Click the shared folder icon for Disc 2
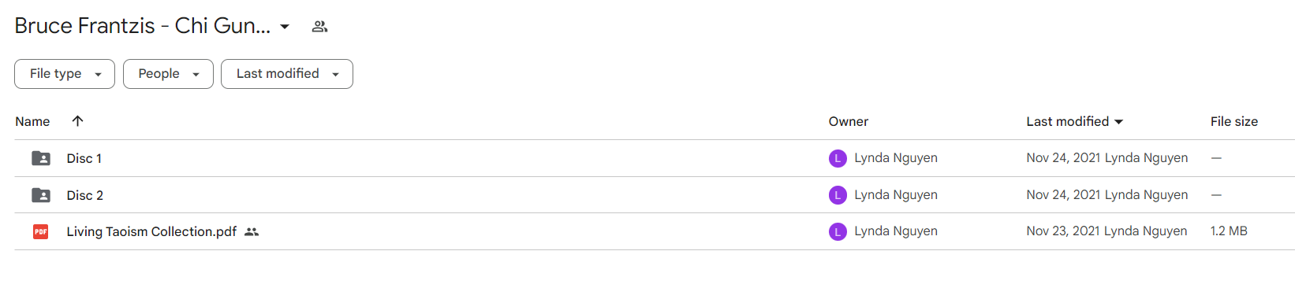 click(x=41, y=195)
